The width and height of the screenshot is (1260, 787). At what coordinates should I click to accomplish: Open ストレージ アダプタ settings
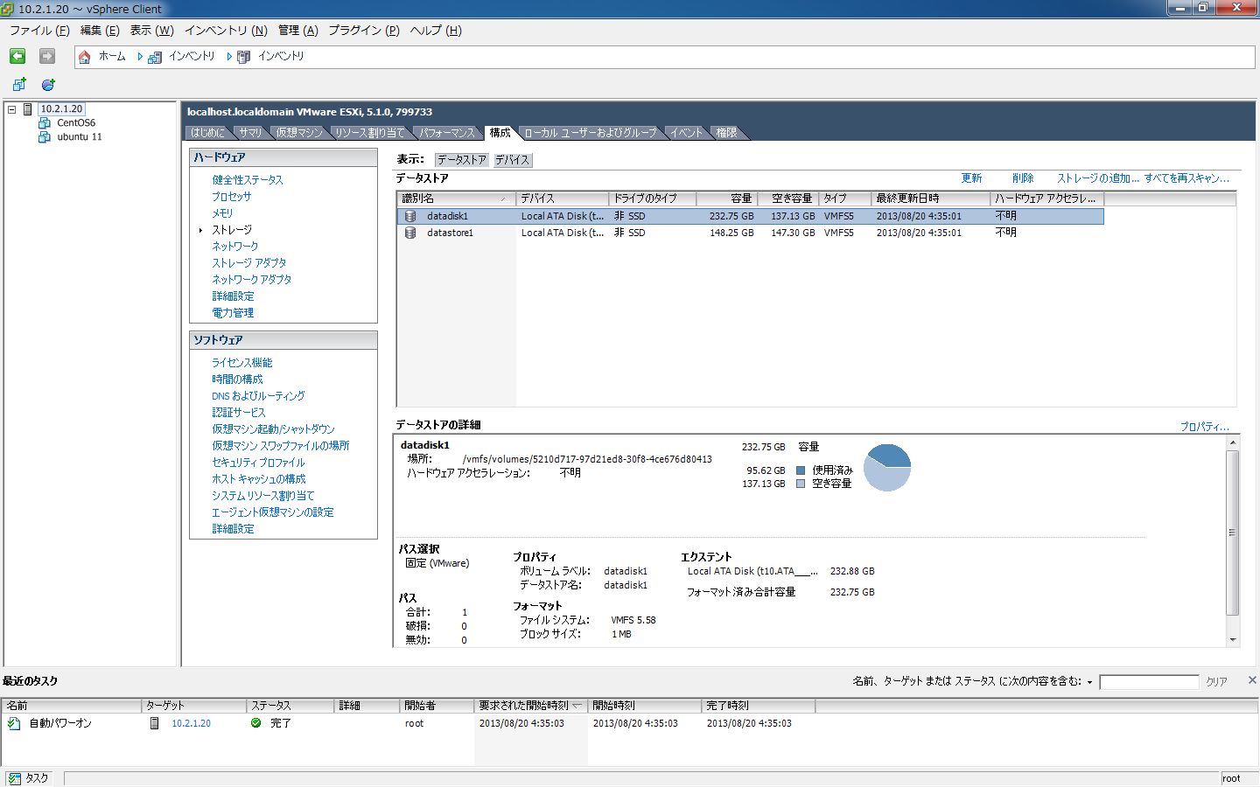(249, 263)
